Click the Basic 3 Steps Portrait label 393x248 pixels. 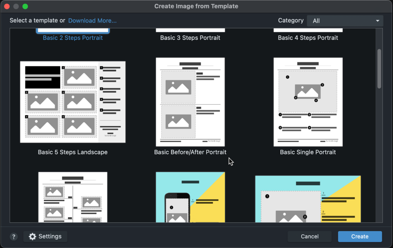[190, 38]
